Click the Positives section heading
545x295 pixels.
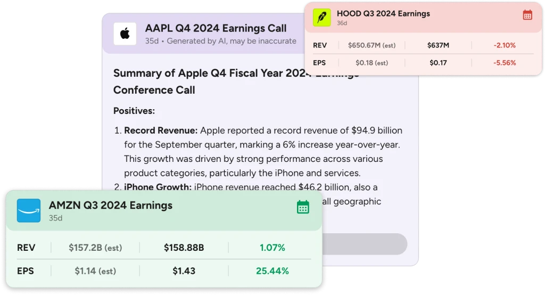click(x=134, y=111)
